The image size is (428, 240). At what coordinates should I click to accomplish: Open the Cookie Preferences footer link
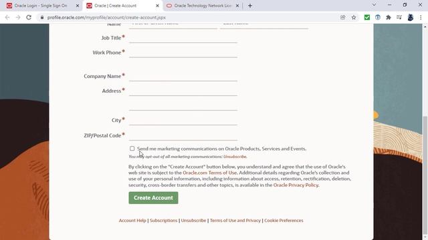(284, 221)
